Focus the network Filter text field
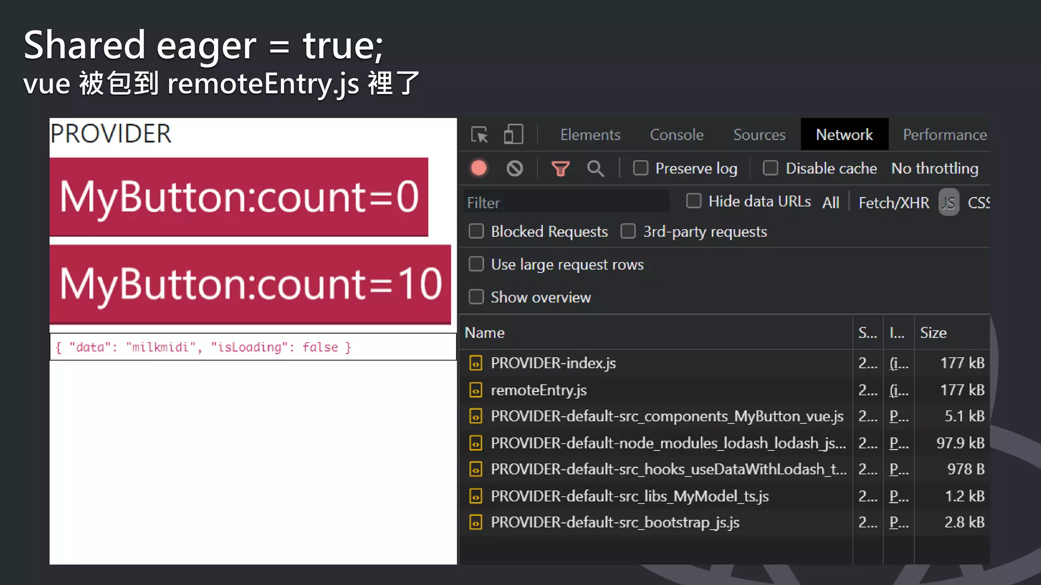1041x585 pixels. pos(566,203)
